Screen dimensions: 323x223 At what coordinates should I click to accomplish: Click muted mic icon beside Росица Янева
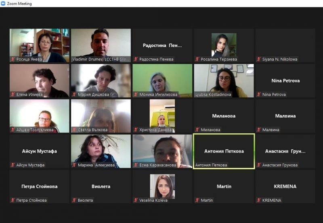click(x=13, y=59)
